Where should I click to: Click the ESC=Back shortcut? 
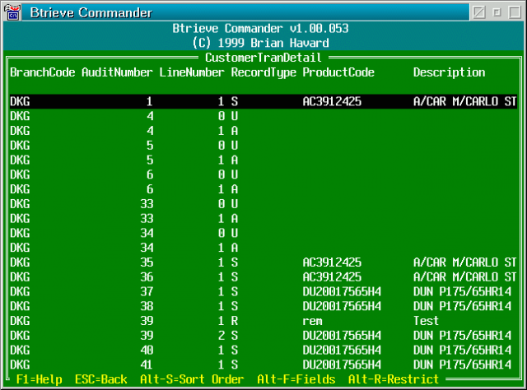point(101,379)
